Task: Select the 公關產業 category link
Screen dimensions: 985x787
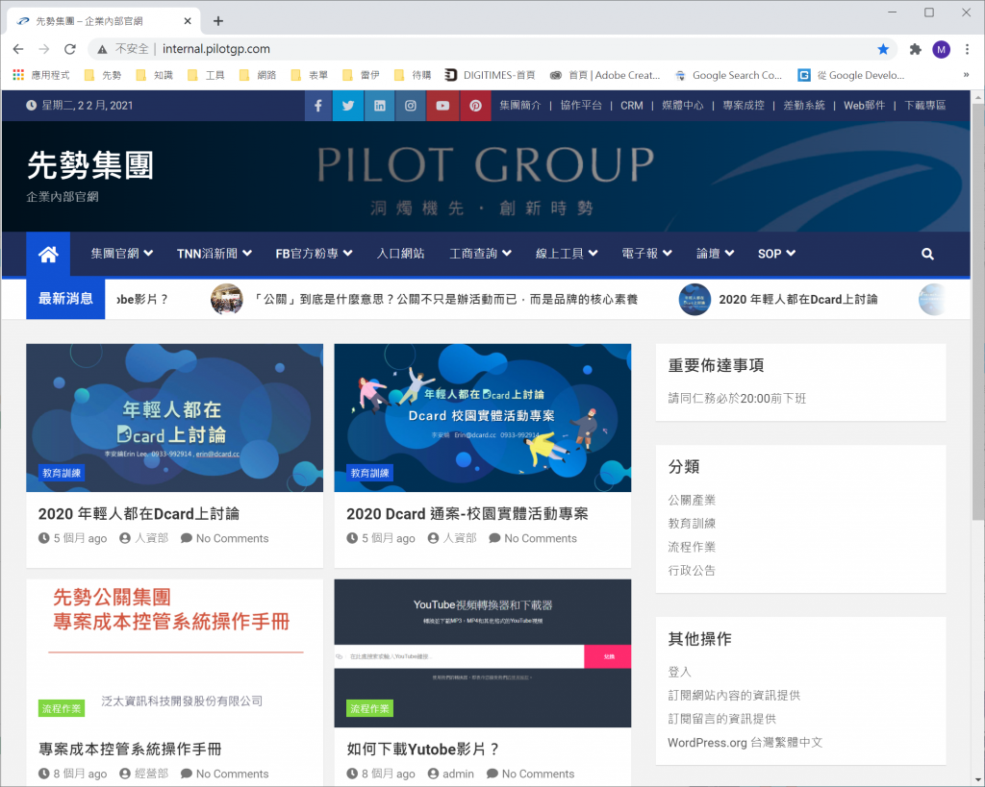Action: click(692, 501)
